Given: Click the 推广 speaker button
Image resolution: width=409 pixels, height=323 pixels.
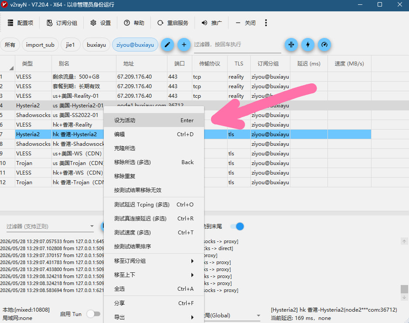Looking at the screenshot, I should click(x=211, y=23).
